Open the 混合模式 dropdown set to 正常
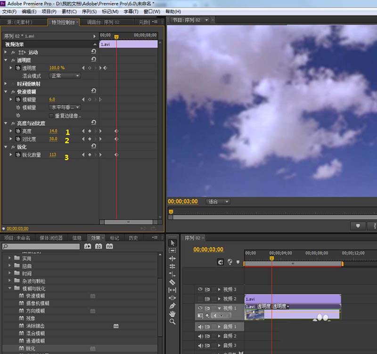This screenshot has width=377, height=354. tap(65, 76)
